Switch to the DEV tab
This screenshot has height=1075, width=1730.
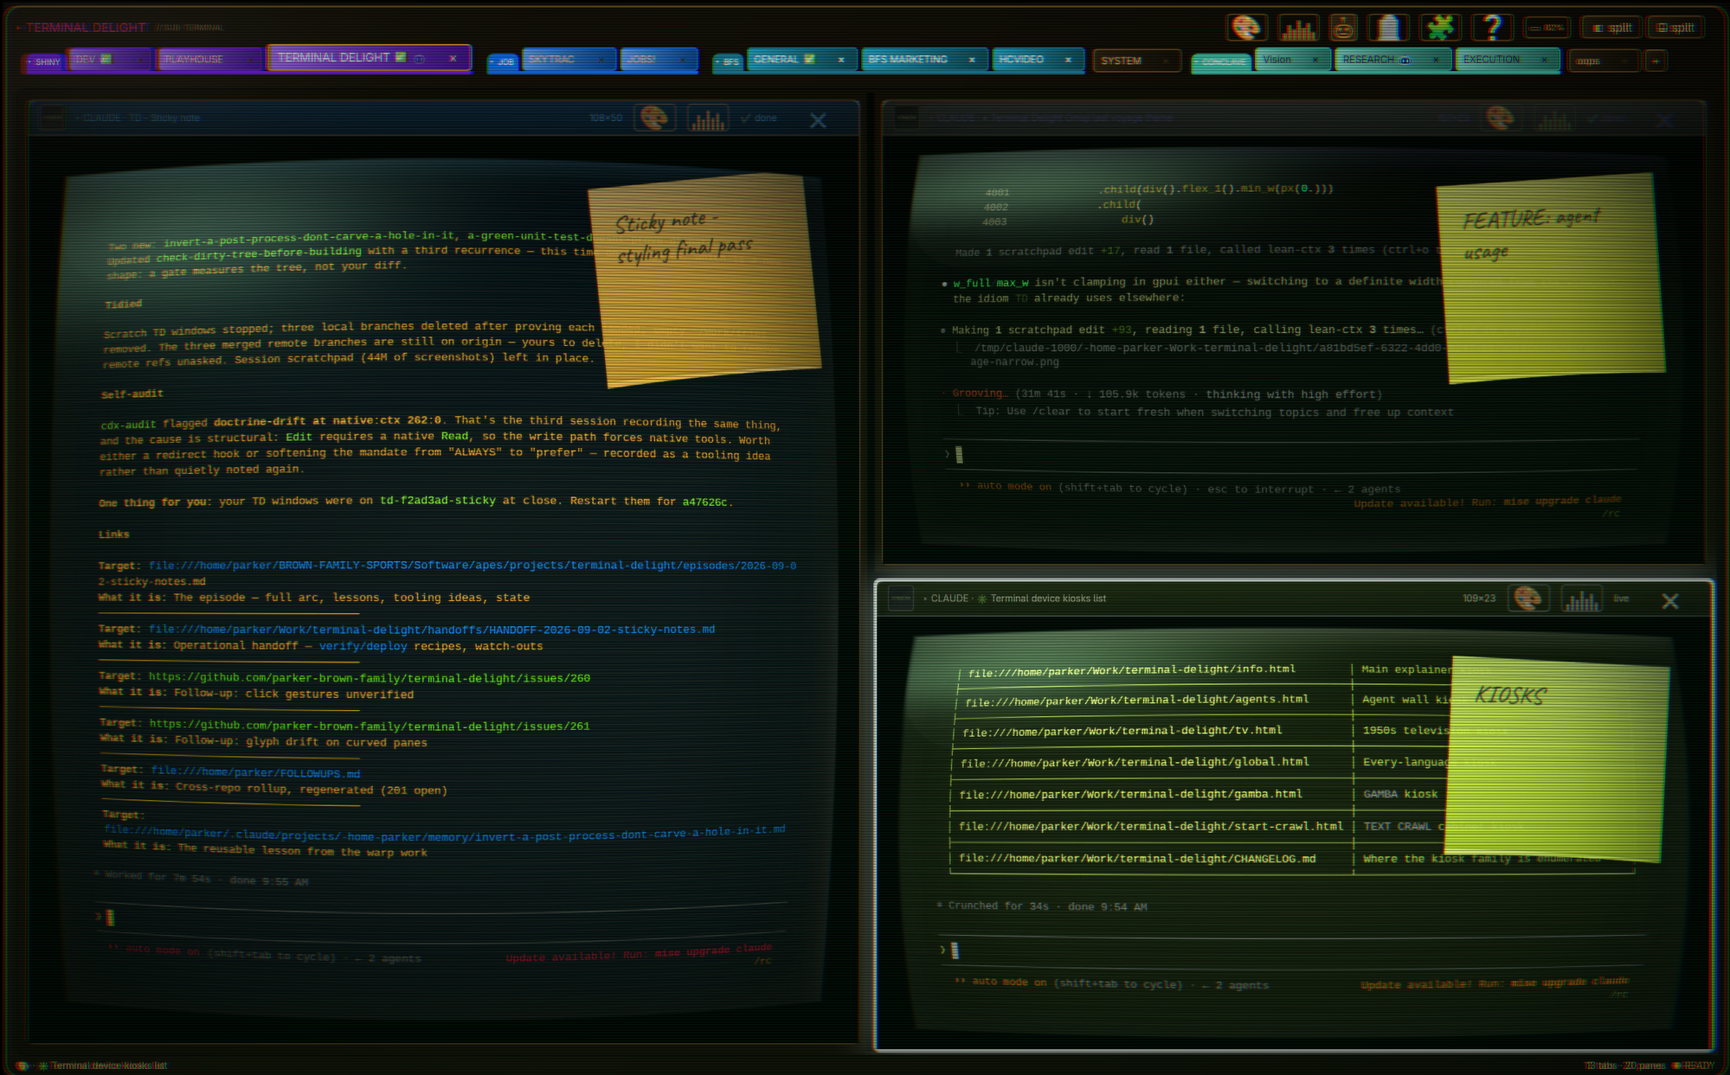pyautogui.click(x=111, y=59)
